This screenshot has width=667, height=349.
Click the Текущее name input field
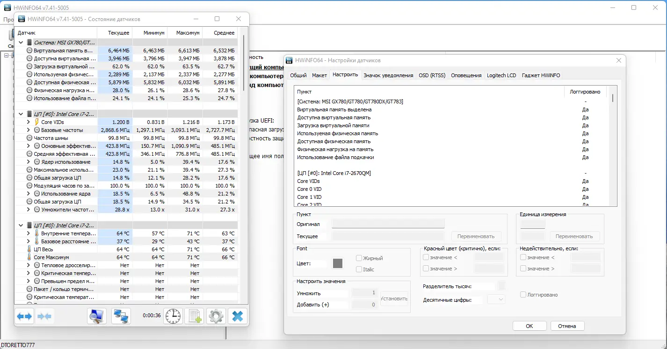[388, 236]
